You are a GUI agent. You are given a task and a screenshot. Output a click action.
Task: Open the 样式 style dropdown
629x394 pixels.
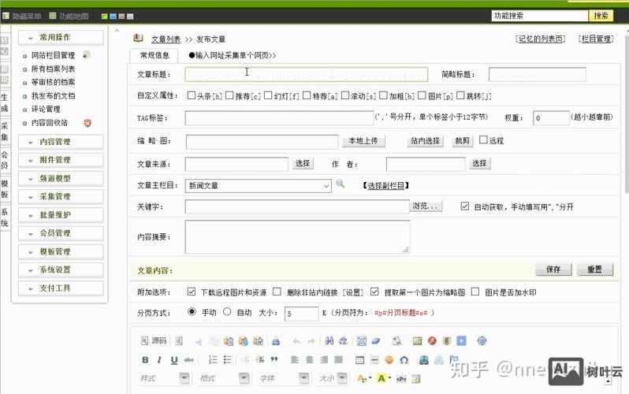tap(163, 378)
